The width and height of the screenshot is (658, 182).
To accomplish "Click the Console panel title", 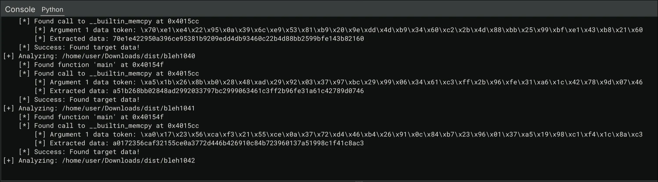I will (20, 10).
